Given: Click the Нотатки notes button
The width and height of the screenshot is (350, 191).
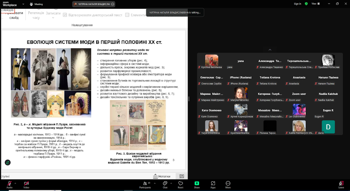Looking at the screenshot, I should pos(162,176).
